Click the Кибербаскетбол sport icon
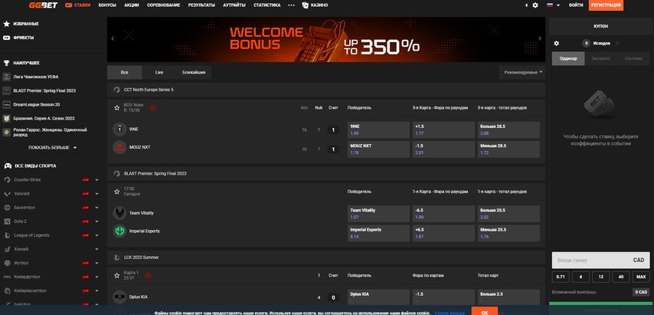 click(7, 290)
